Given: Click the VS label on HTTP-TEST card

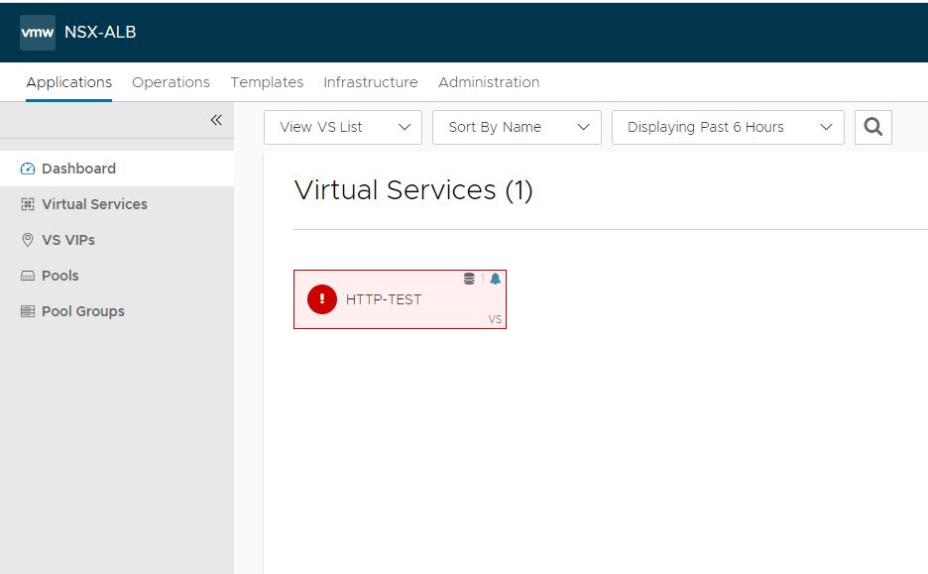Looking at the screenshot, I should pos(495,319).
